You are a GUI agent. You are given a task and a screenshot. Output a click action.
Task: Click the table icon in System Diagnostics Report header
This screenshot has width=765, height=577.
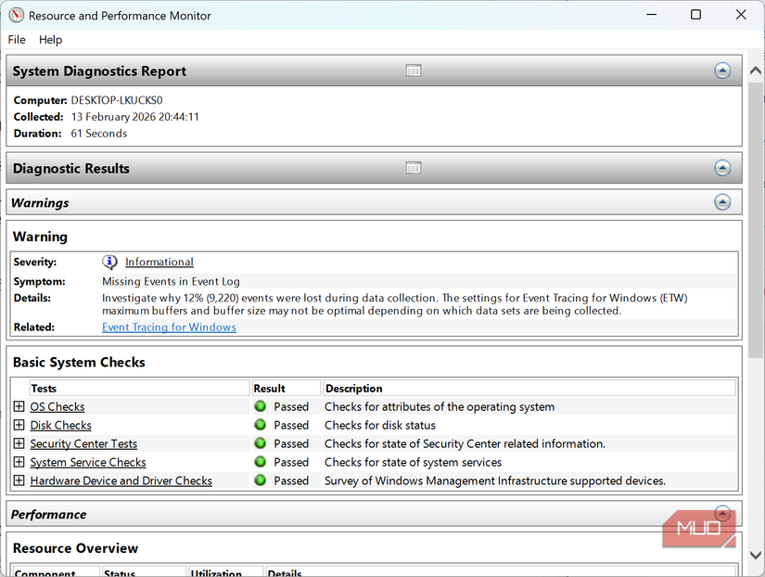pos(414,71)
